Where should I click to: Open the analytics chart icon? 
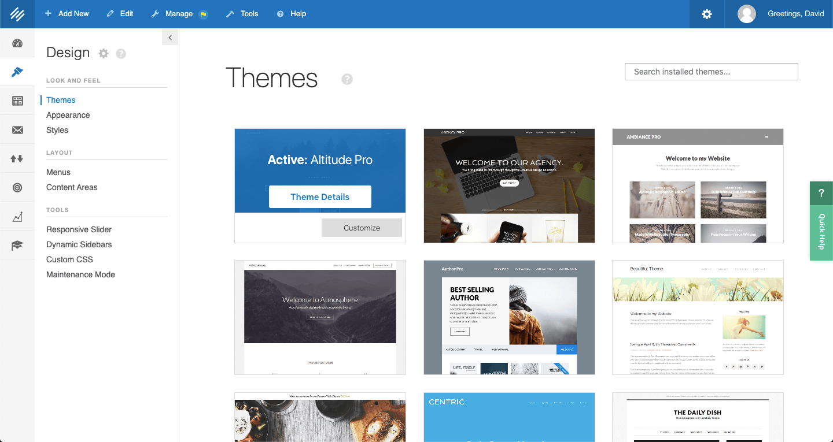coord(17,216)
